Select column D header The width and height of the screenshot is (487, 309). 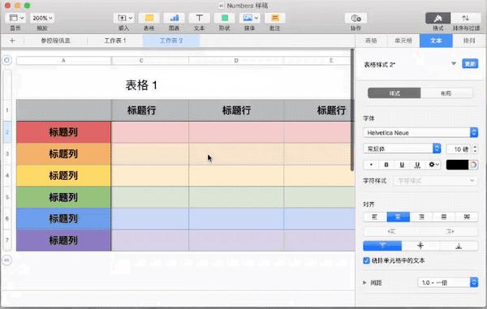[236, 61]
